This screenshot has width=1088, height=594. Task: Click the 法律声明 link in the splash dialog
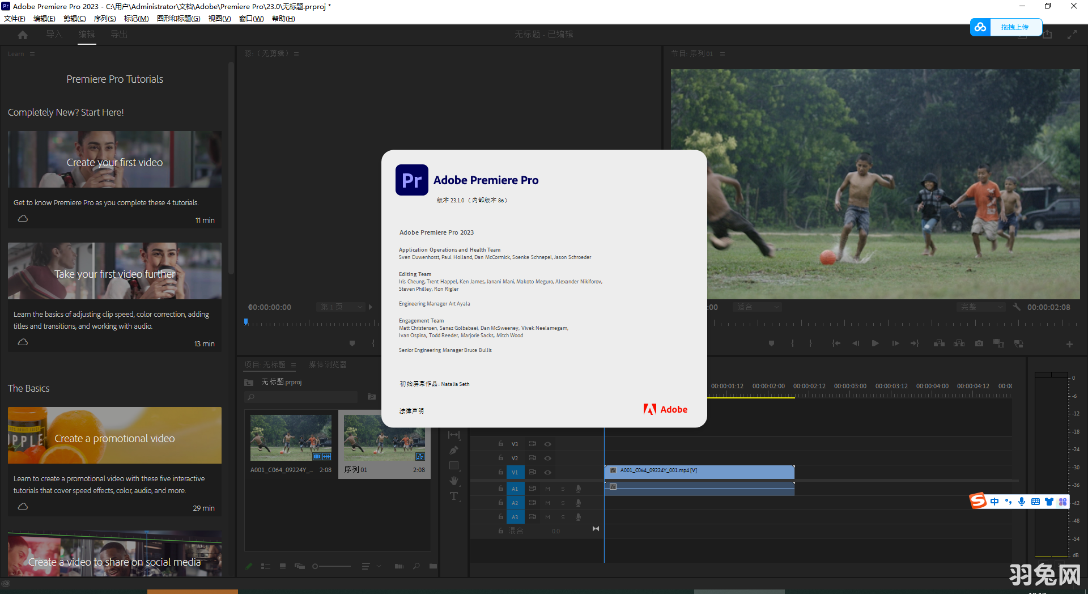click(x=411, y=410)
